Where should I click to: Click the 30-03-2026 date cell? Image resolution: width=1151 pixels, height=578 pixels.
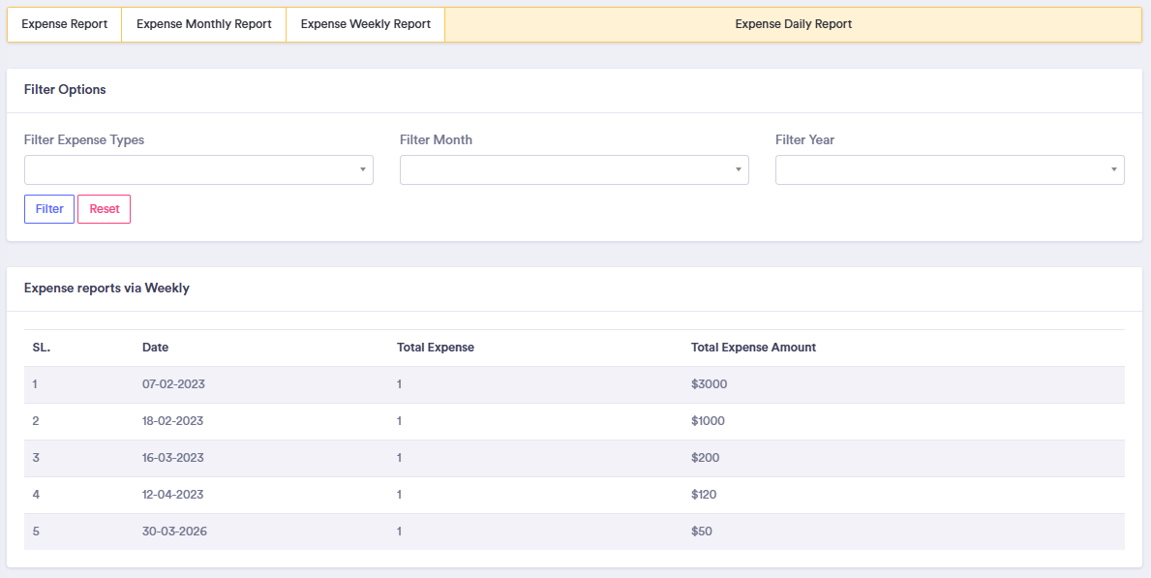point(174,532)
